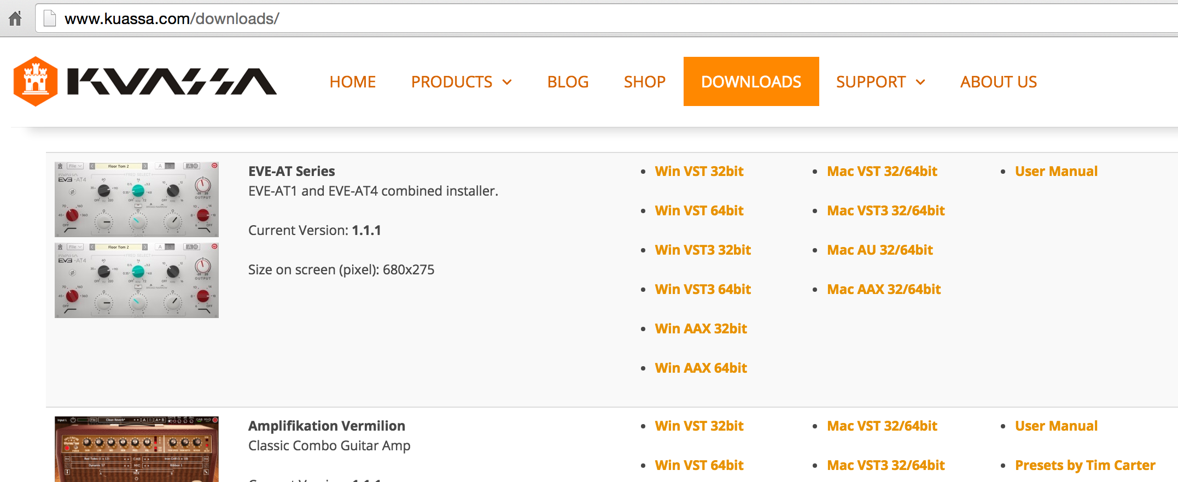Download EVE-AT Mac VST3 32/64bit
This screenshot has height=482, width=1178.
click(x=886, y=210)
